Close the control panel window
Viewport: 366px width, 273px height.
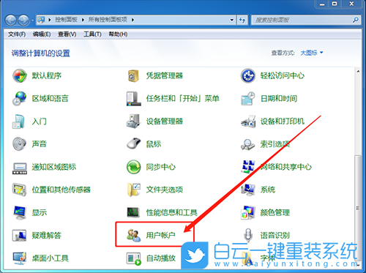tap(351, 4)
